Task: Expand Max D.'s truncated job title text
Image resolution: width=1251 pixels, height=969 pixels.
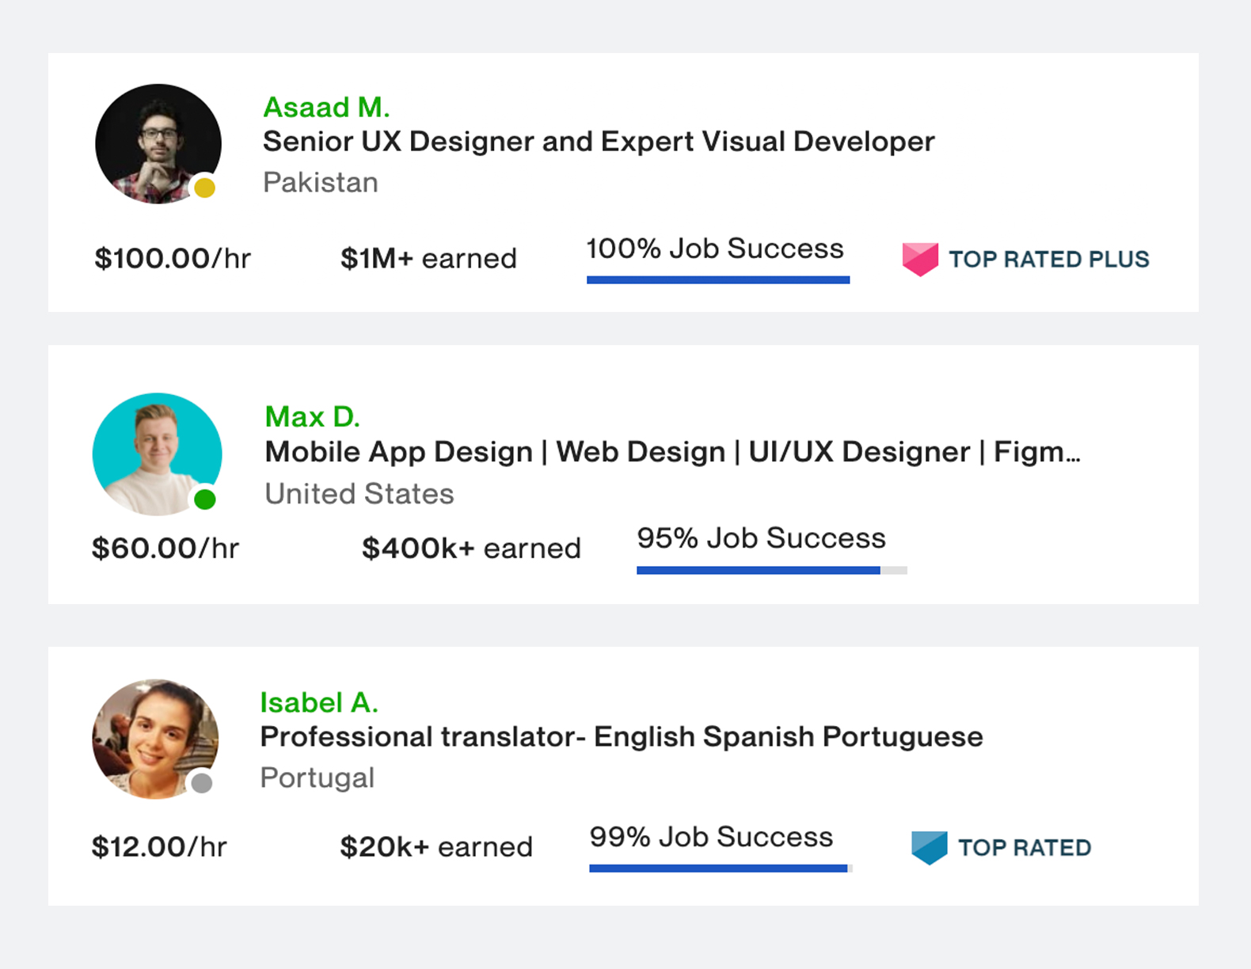Action: pos(671,451)
